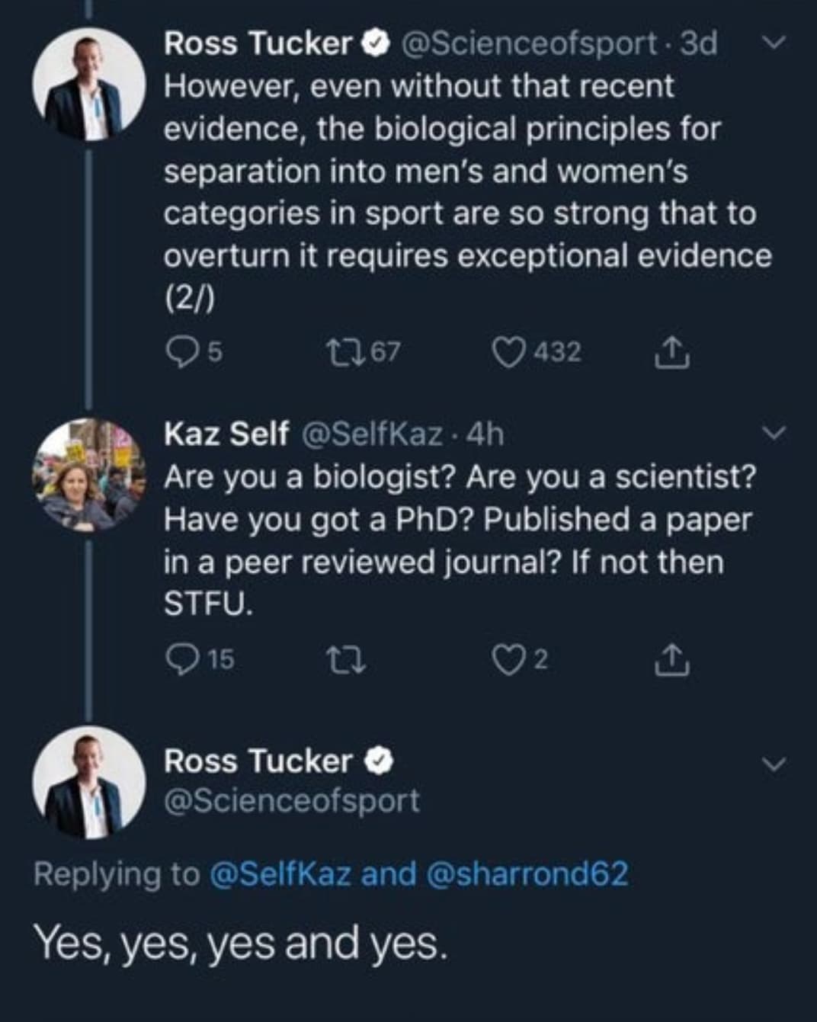This screenshot has width=817, height=1022.
Task: Open dropdown chevron on Ross Tucker's first tweet
Action: pyautogui.click(x=774, y=45)
